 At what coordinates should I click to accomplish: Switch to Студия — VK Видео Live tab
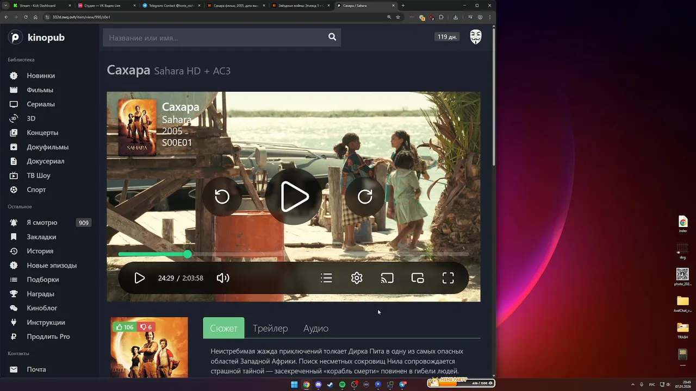pos(105,5)
